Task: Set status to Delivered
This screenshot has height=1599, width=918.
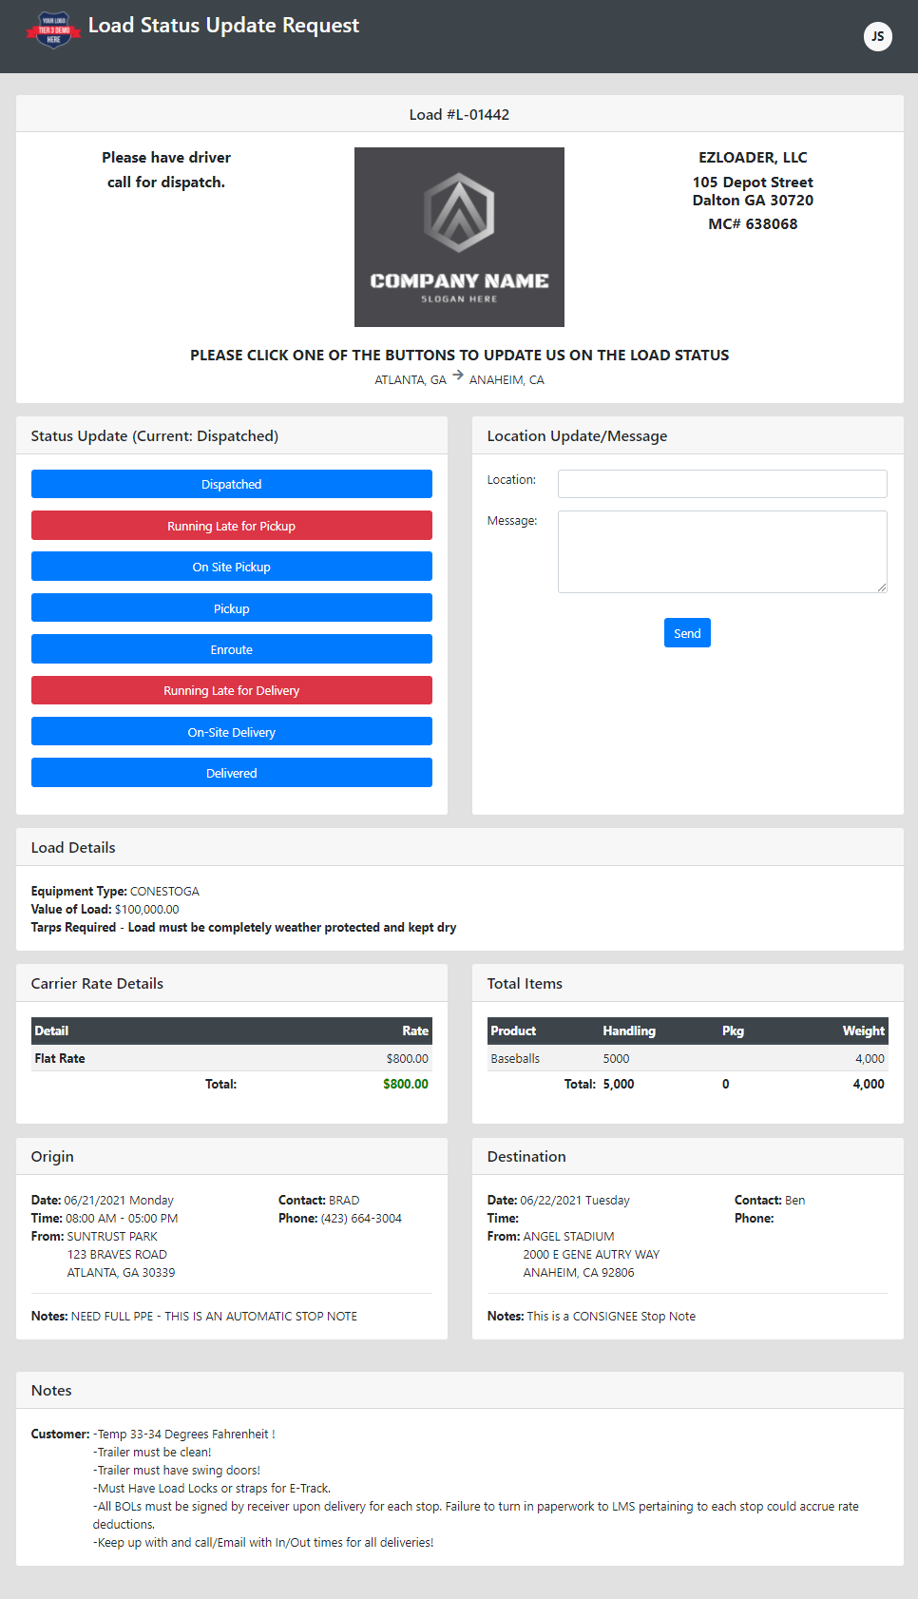Action: point(231,772)
